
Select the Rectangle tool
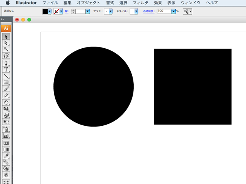[6, 82]
